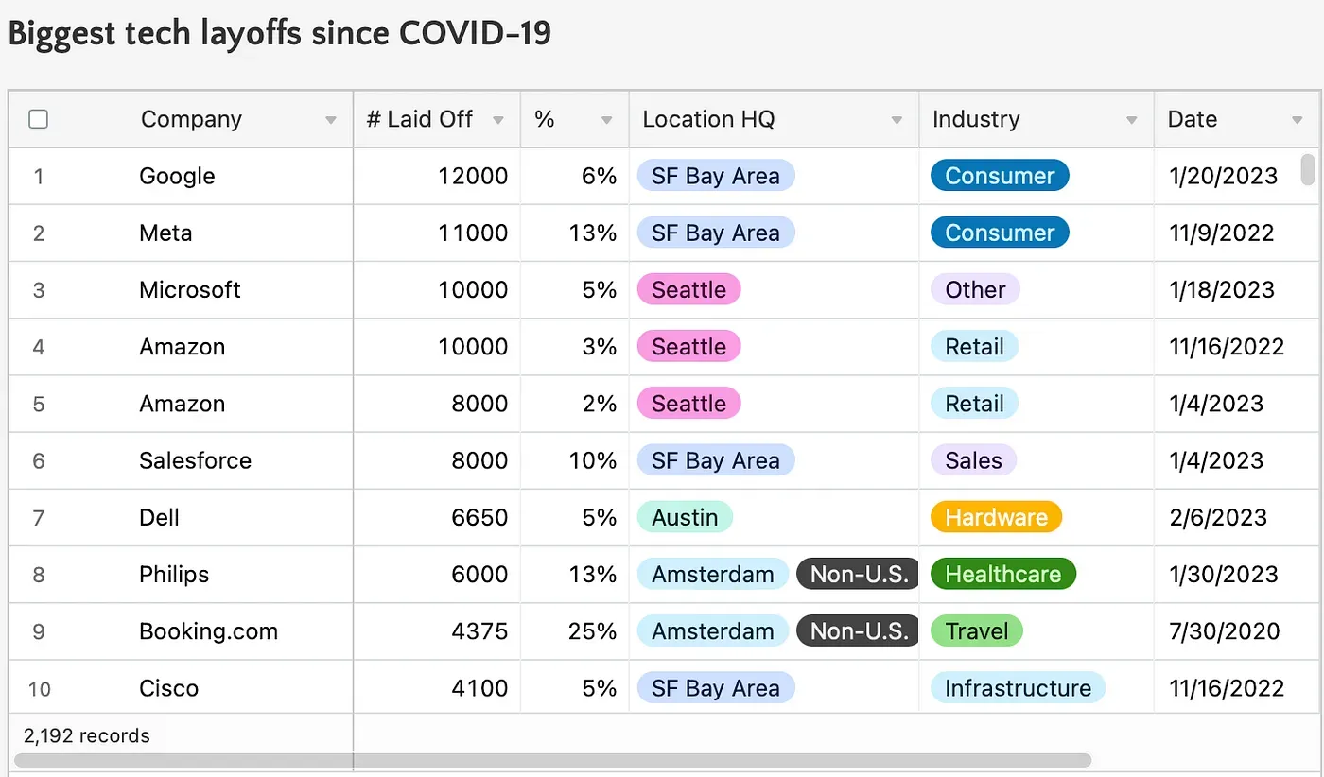Open the Industry column dropdown arrow

pyautogui.click(x=1131, y=120)
